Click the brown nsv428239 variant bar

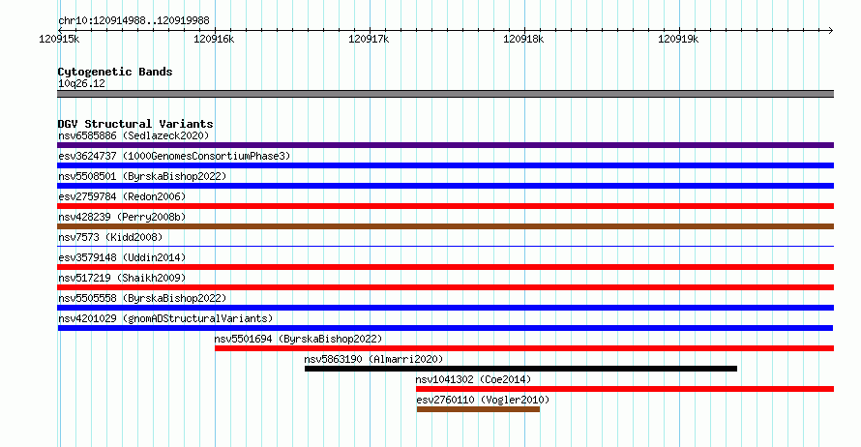point(445,226)
